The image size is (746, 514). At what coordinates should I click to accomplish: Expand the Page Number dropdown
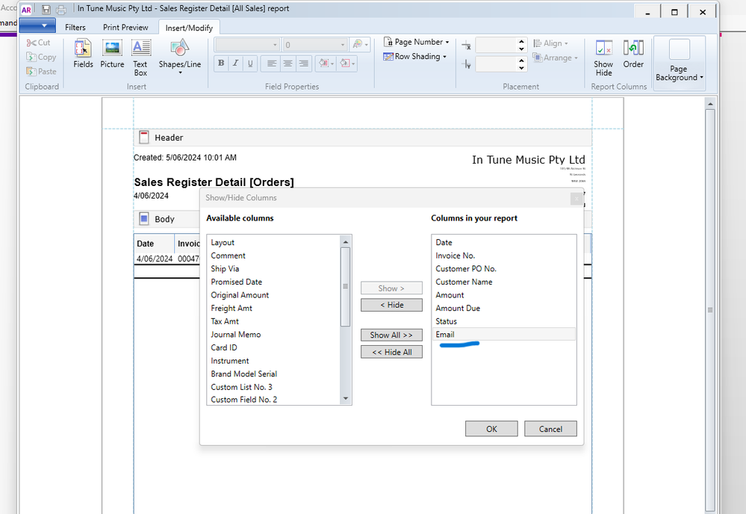click(417, 43)
